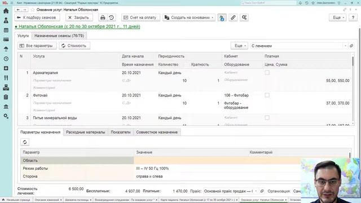Click Область value cell
This screenshot has width=361, height=203.
pos(191,160)
